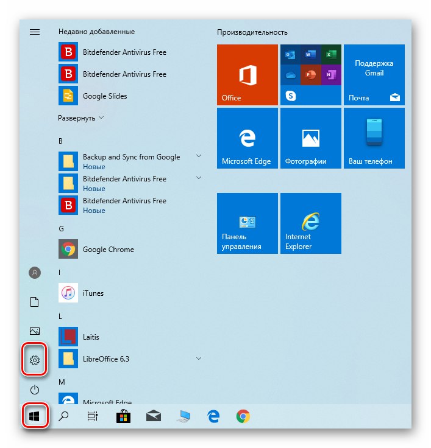The image size is (431, 448).
Task: Launch Microsoft Store from the taskbar
Action: click(x=123, y=416)
